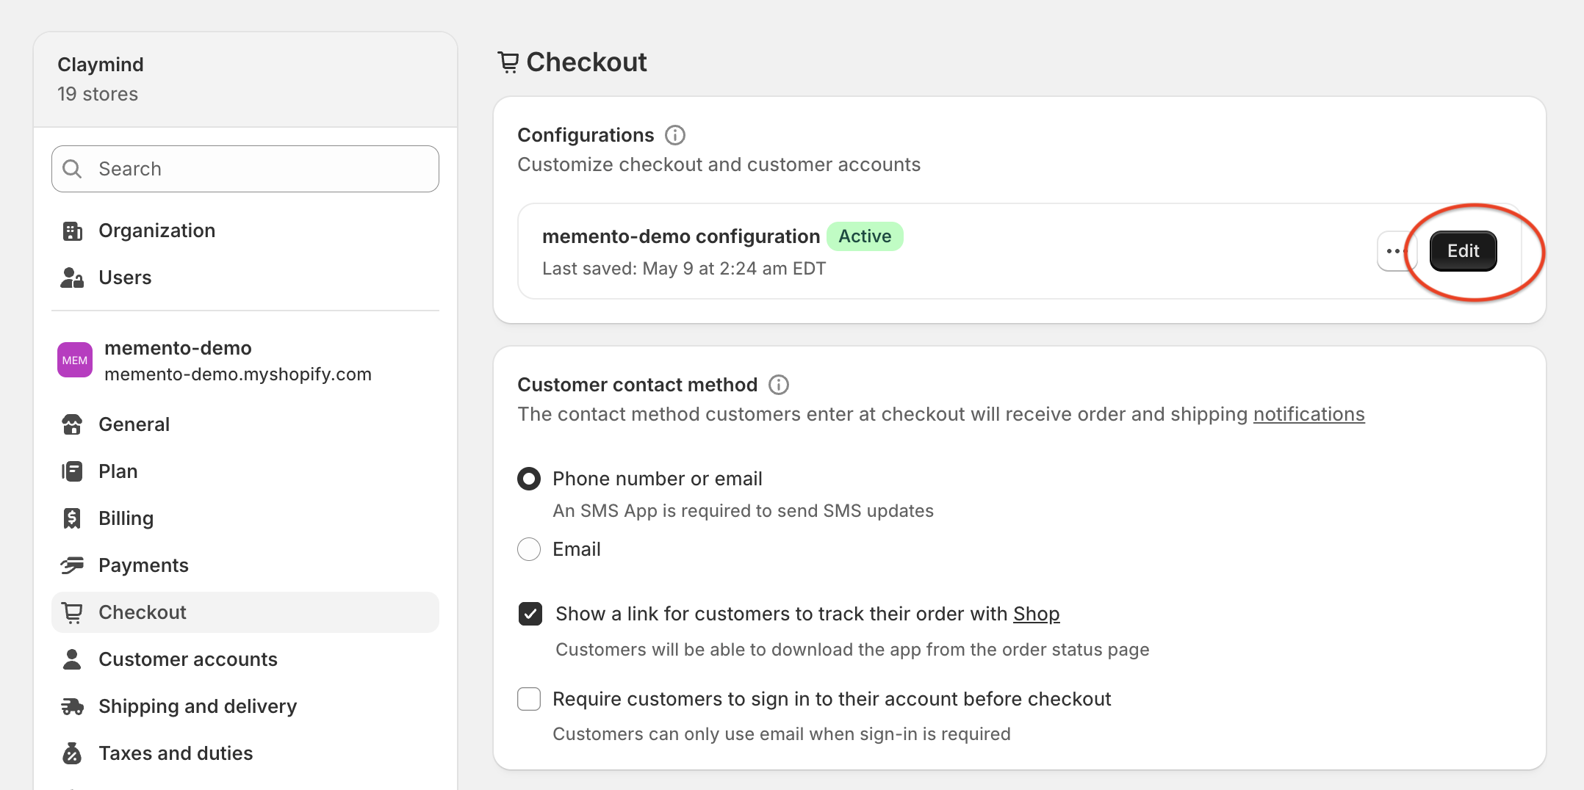Click the Checkout cart icon in sidebar
The height and width of the screenshot is (790, 1584).
[x=72, y=613]
